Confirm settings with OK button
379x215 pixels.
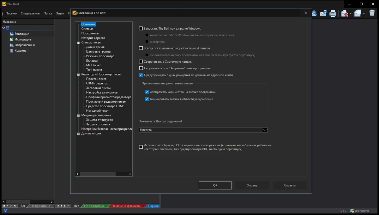point(215,185)
